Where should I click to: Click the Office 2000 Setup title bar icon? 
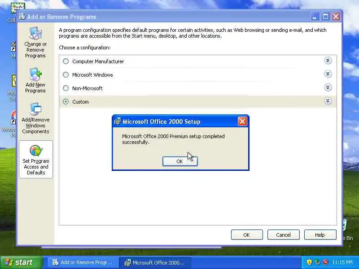point(118,121)
